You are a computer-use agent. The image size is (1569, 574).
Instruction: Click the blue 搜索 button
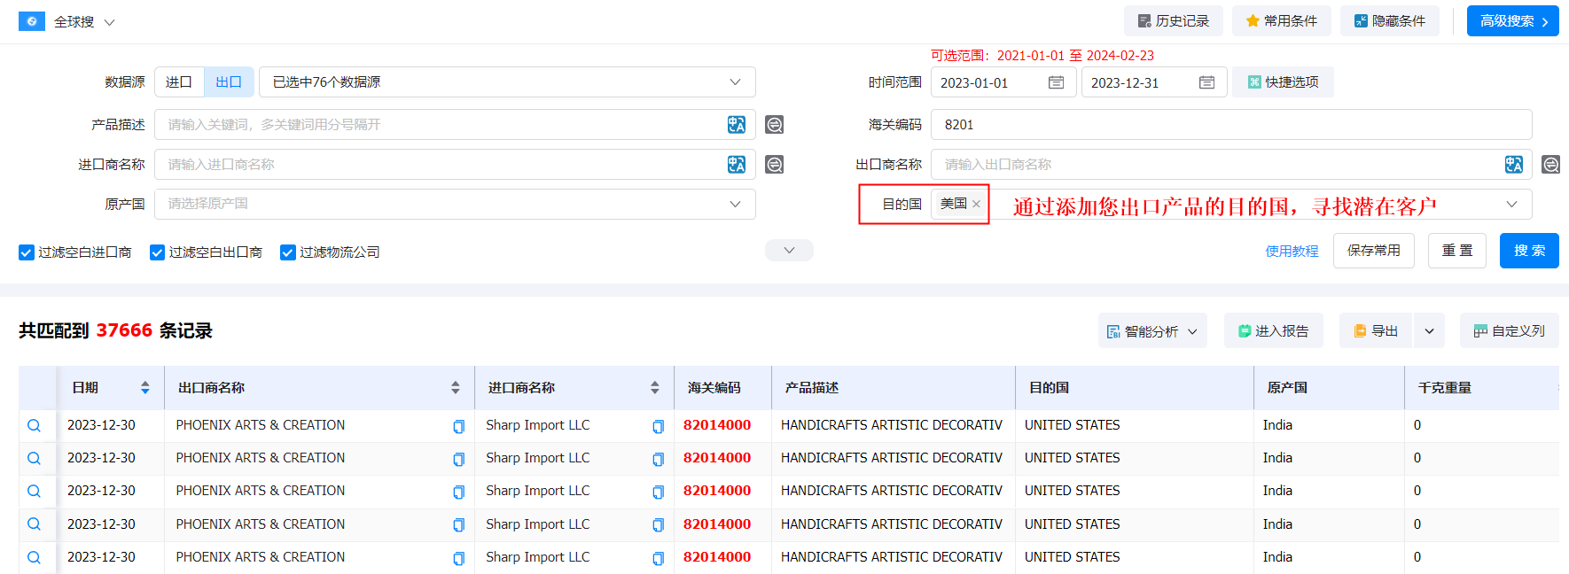point(1528,251)
